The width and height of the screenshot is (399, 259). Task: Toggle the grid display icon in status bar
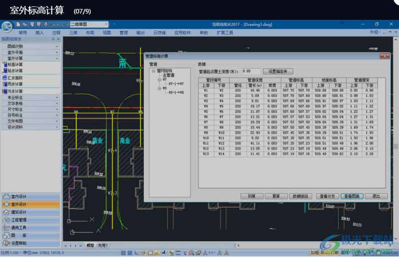click(x=130, y=253)
